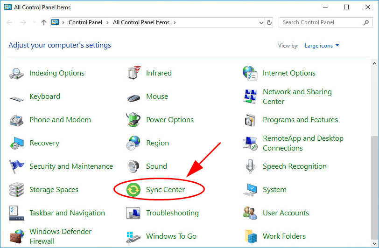This screenshot has height=248, width=379.
Task: Open the Storage Spaces link text
Action: (x=54, y=190)
